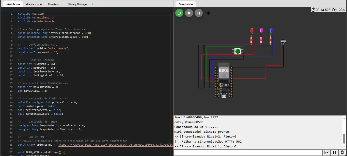Click the 'Variáveis de Controle' comment line
Image resolution: width=347 pixels, height=156 pixels.
[43, 99]
